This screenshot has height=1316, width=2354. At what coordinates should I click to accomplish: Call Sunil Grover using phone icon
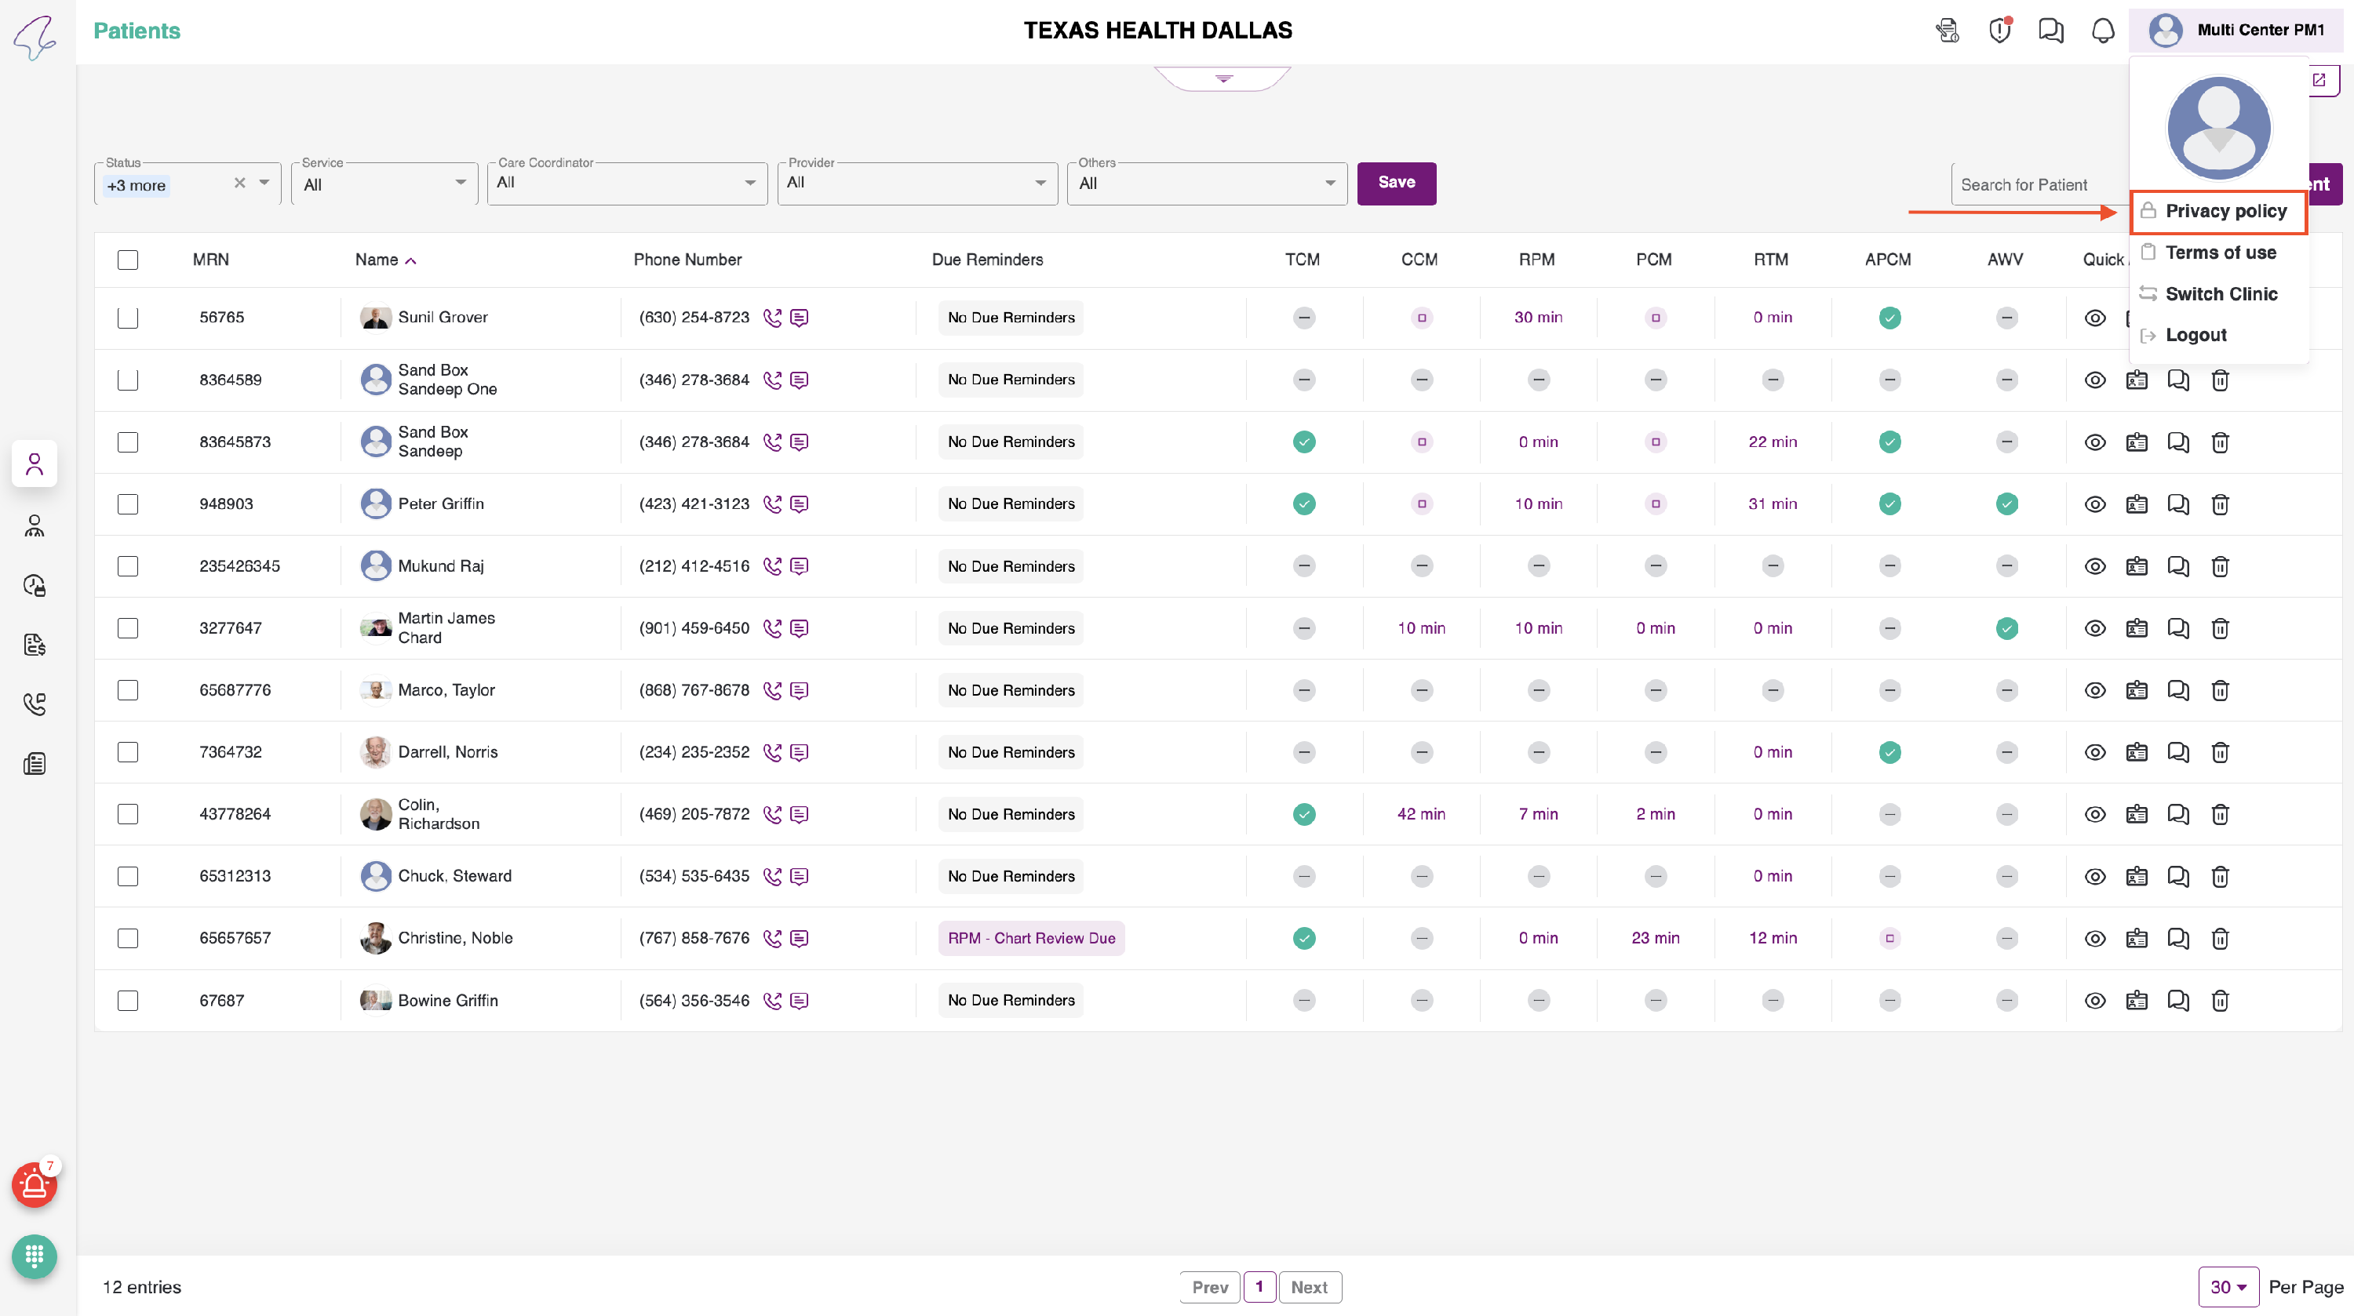coord(772,318)
